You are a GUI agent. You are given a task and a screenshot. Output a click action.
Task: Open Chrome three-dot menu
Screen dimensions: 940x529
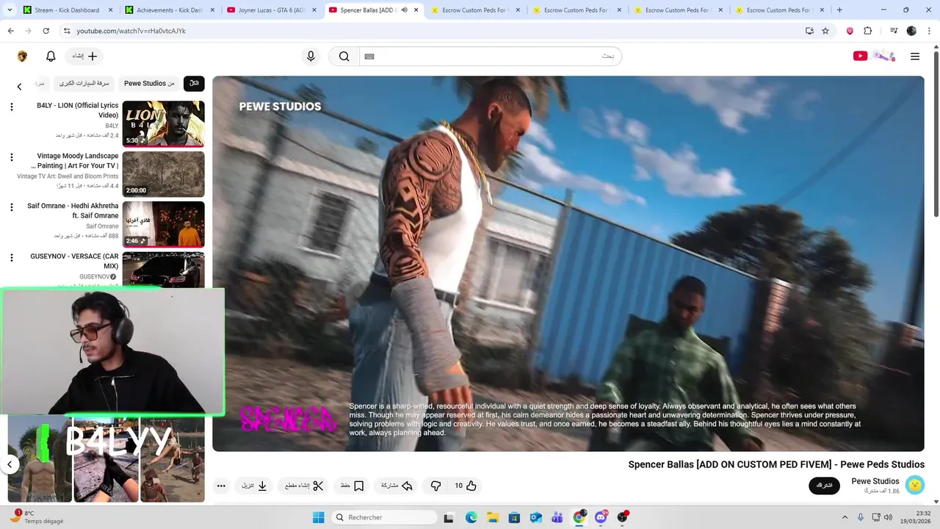click(929, 31)
